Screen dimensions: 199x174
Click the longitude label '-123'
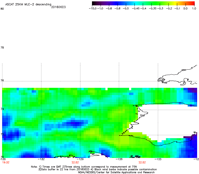158,159
